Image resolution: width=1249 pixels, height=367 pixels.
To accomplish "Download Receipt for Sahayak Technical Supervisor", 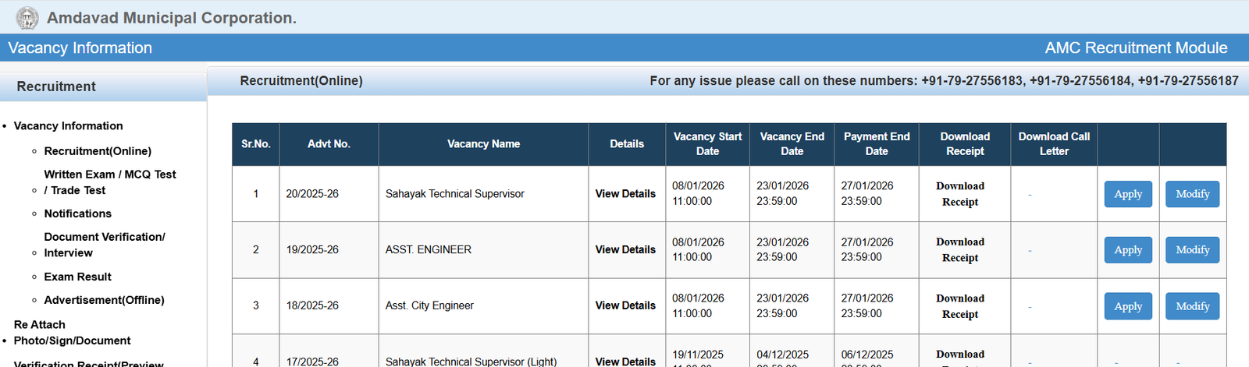I will click(x=960, y=194).
